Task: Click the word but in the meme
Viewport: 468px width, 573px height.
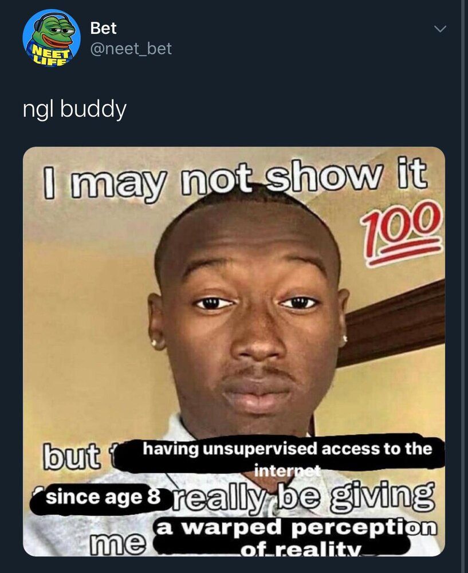Action: [x=71, y=456]
